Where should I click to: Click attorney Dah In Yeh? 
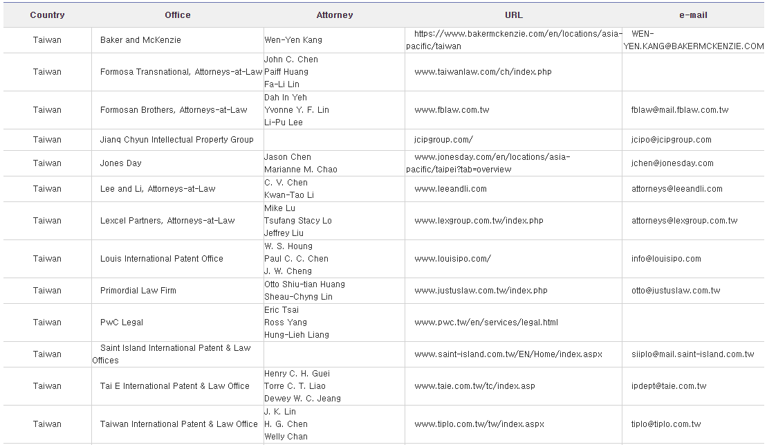click(286, 98)
